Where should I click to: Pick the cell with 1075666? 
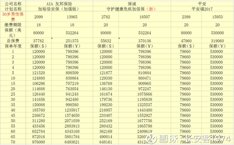coord(145,94)
